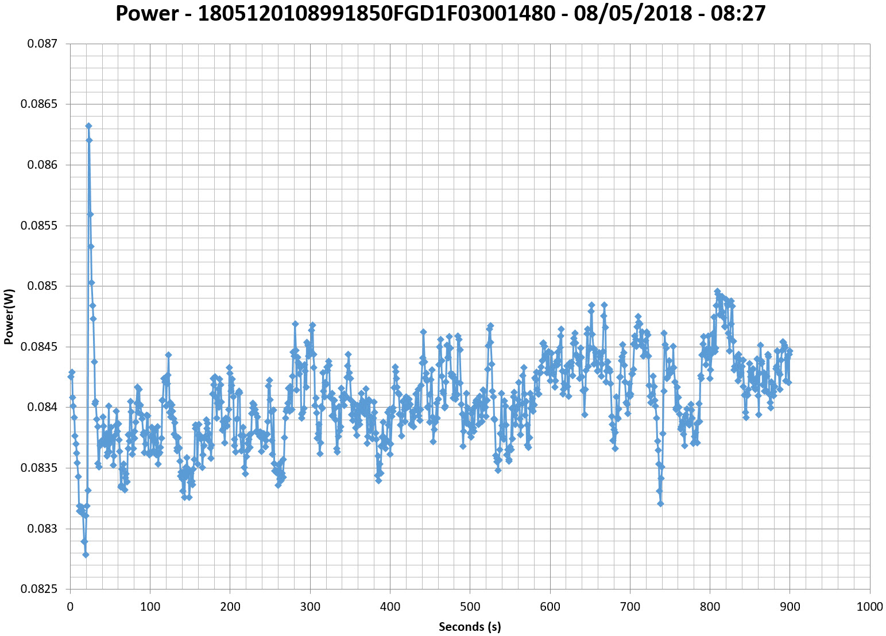Click the 100 x-axis tick label
The height and width of the screenshot is (636, 886).
click(x=150, y=607)
